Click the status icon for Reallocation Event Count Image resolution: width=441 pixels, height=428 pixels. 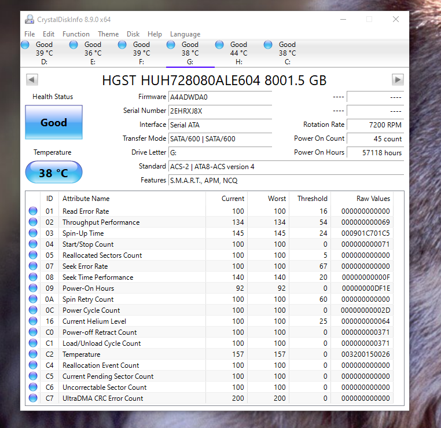33,365
